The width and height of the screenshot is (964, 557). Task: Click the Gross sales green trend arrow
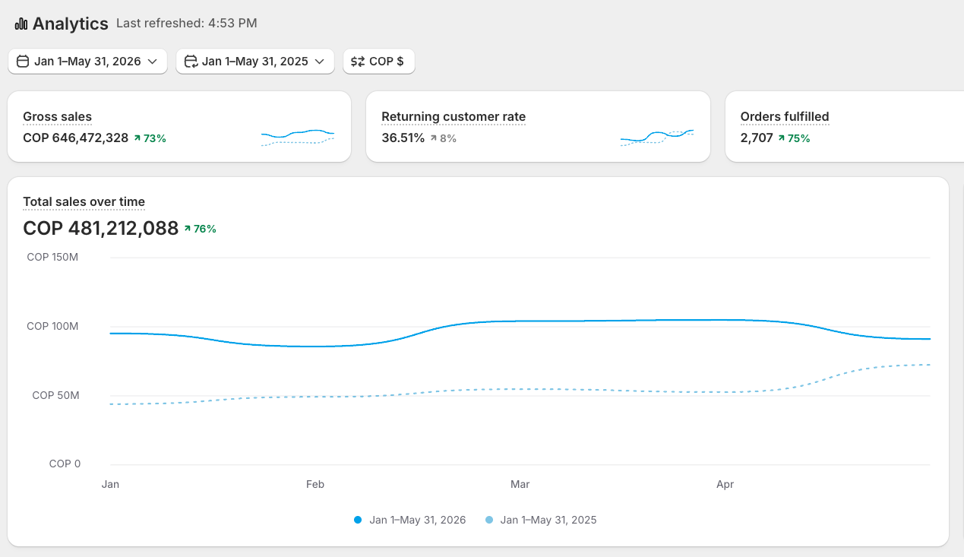[x=137, y=138]
